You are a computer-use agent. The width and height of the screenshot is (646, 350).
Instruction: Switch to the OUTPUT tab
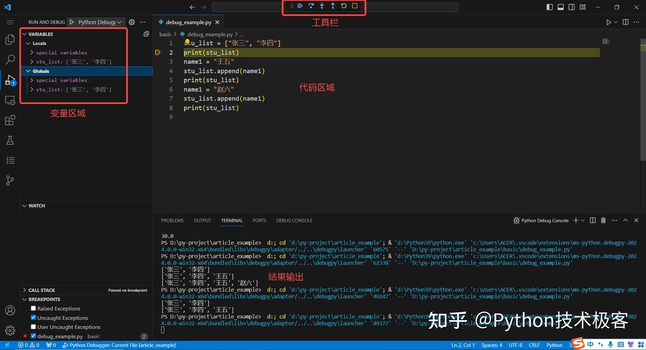(202, 220)
